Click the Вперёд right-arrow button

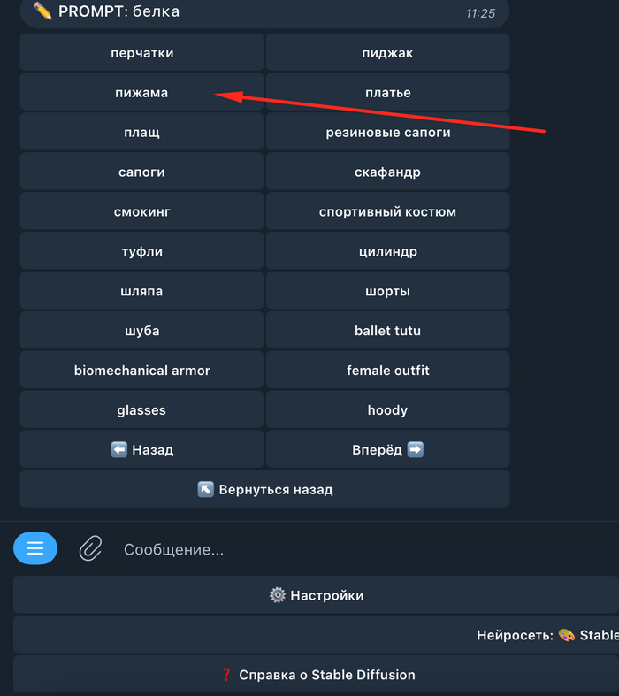(387, 449)
